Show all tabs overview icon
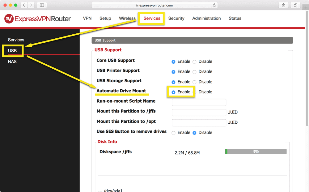Viewport: 309px width, 192px height. click(x=295, y=5)
